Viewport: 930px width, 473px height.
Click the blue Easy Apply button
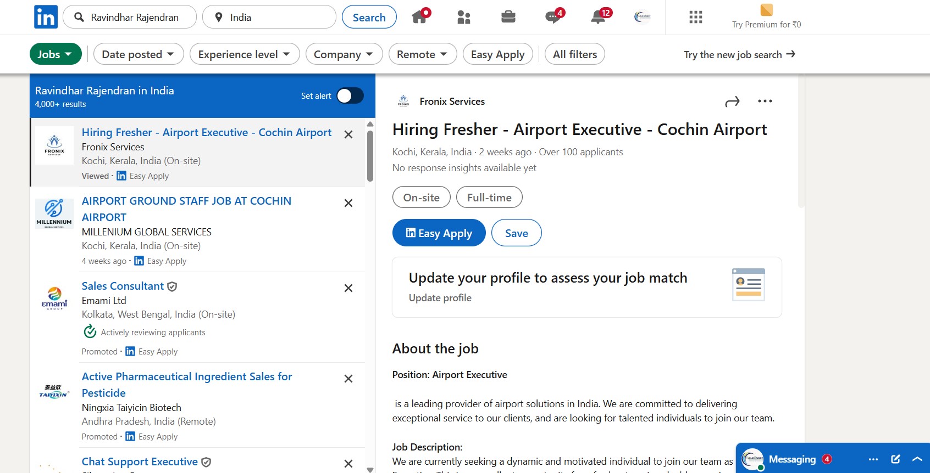pos(439,233)
